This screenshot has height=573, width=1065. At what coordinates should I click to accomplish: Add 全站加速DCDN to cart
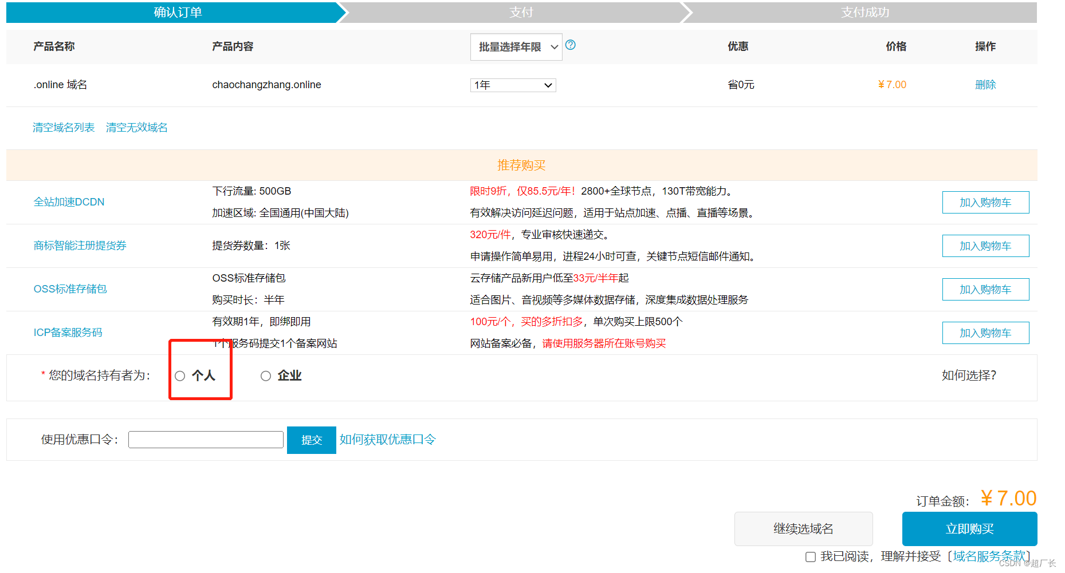tap(985, 203)
